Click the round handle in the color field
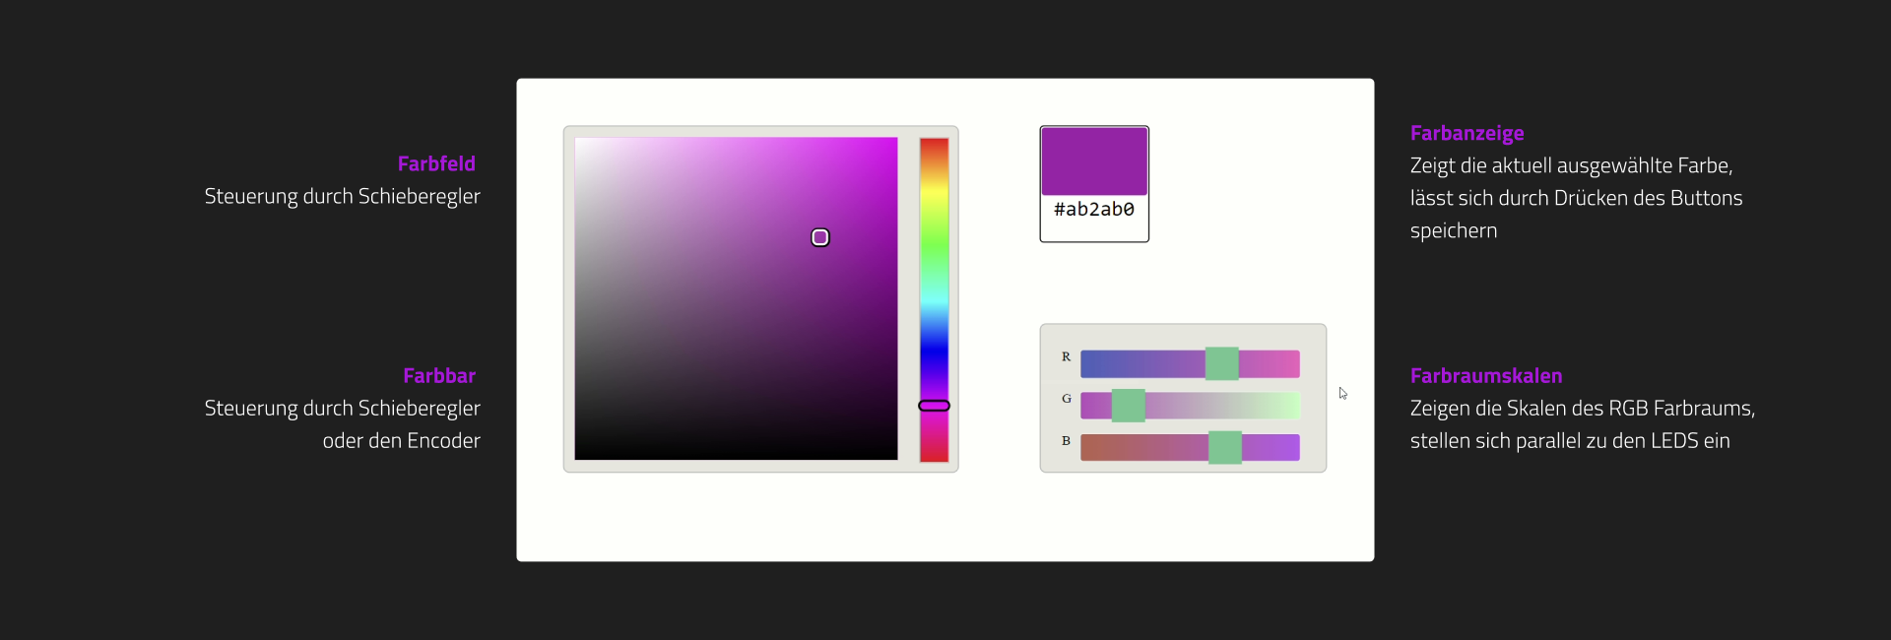The width and height of the screenshot is (1891, 640). (820, 237)
